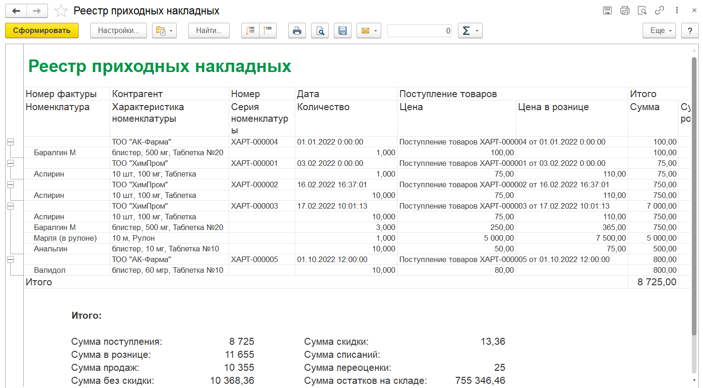703x388 pixels.
Task: Open the report variants dropdown
Action: click(165, 31)
